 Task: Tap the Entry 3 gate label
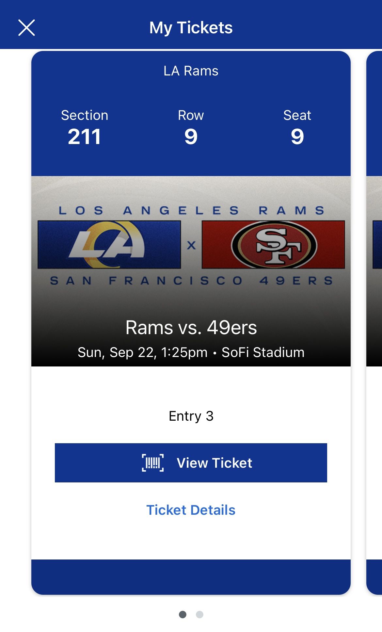tap(191, 416)
